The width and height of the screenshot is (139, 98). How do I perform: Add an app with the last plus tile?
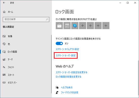coord(106,26)
